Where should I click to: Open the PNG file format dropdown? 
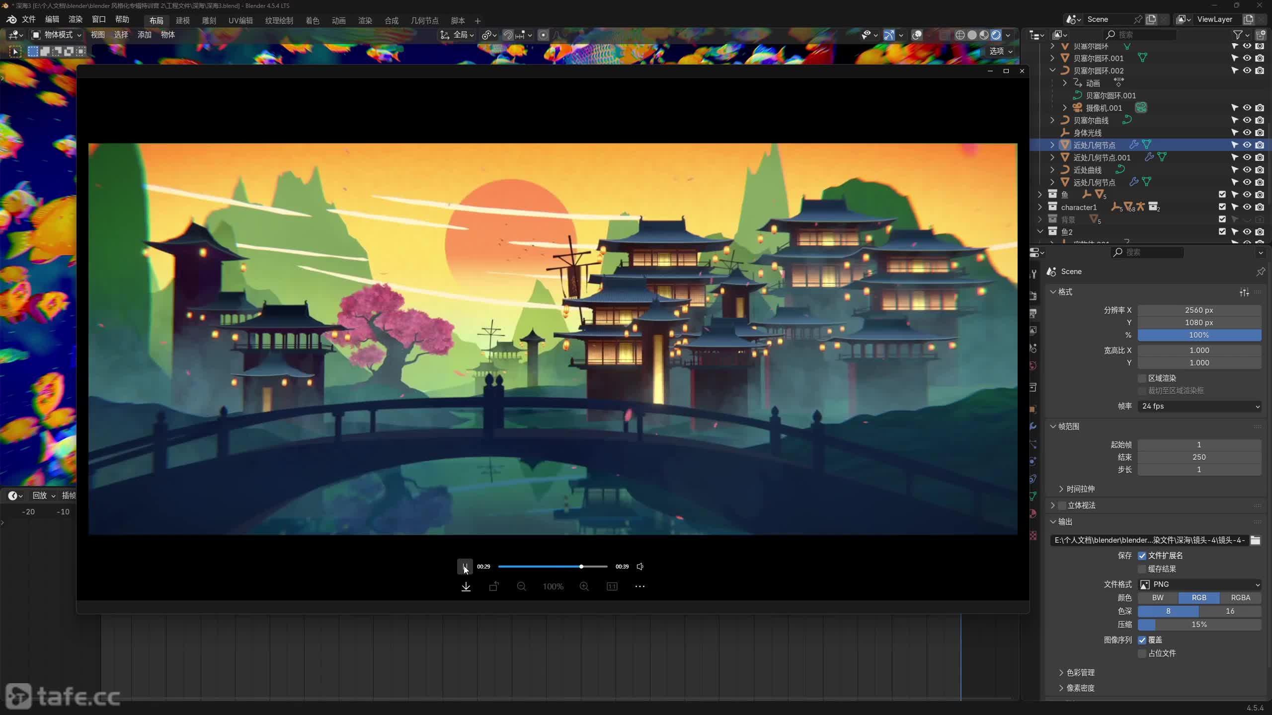(x=1199, y=584)
